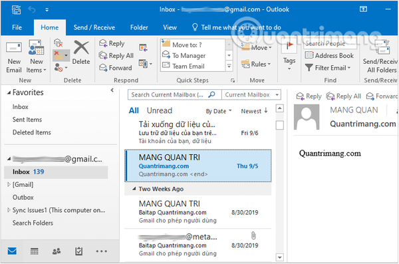This screenshot has height=264, width=399.
Task: Show only Unread messages
Action: point(160,110)
